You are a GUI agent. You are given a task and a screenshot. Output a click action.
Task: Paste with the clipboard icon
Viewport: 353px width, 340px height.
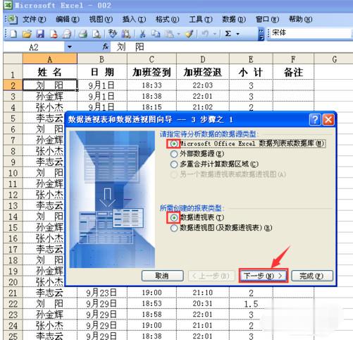(169, 34)
